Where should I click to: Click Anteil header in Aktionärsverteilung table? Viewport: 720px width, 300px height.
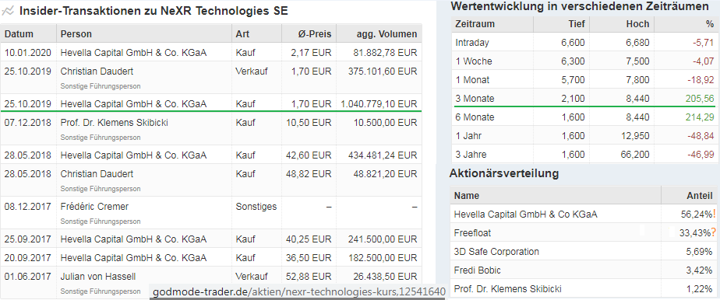699,196
